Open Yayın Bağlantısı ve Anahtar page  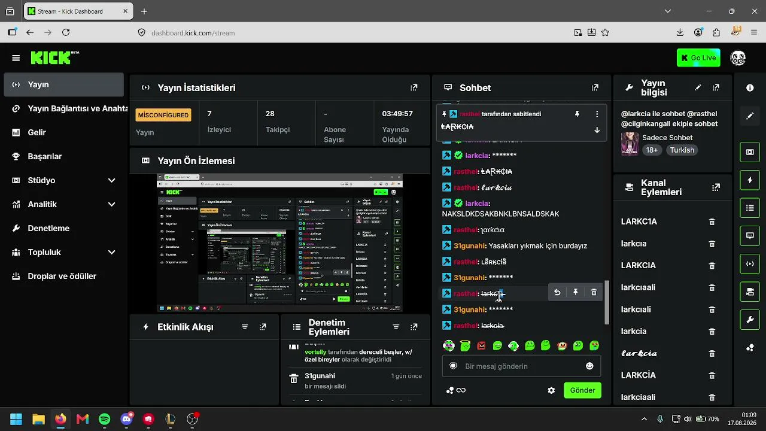[63, 108]
